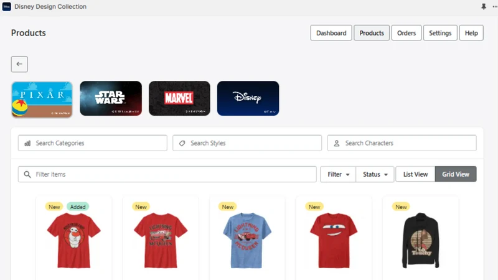Open the red Lightning McQueen t-shirt product

point(161,241)
